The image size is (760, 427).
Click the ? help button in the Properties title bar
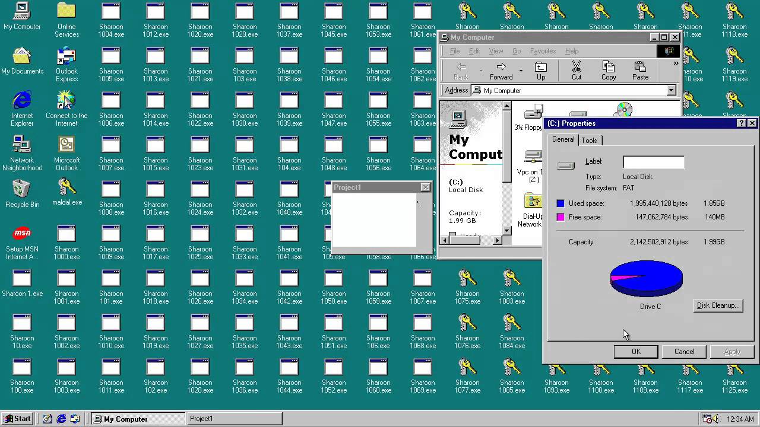click(741, 123)
